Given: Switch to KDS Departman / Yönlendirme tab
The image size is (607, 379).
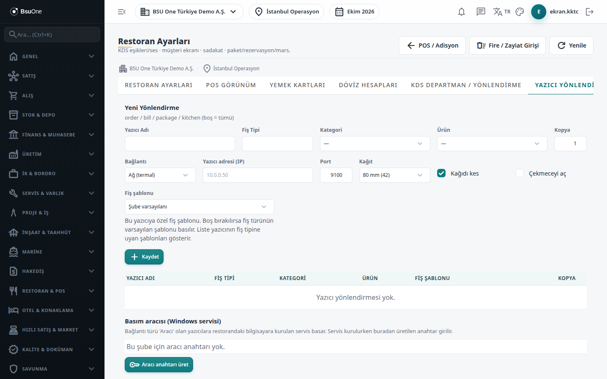Looking at the screenshot, I should click(466, 85).
